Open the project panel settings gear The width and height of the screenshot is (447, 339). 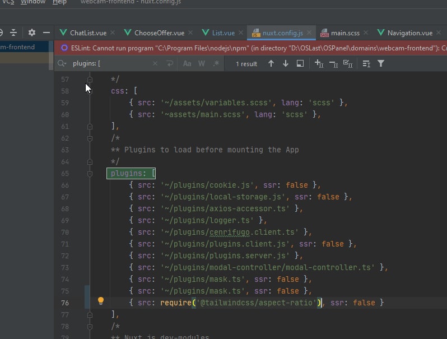[31, 32]
